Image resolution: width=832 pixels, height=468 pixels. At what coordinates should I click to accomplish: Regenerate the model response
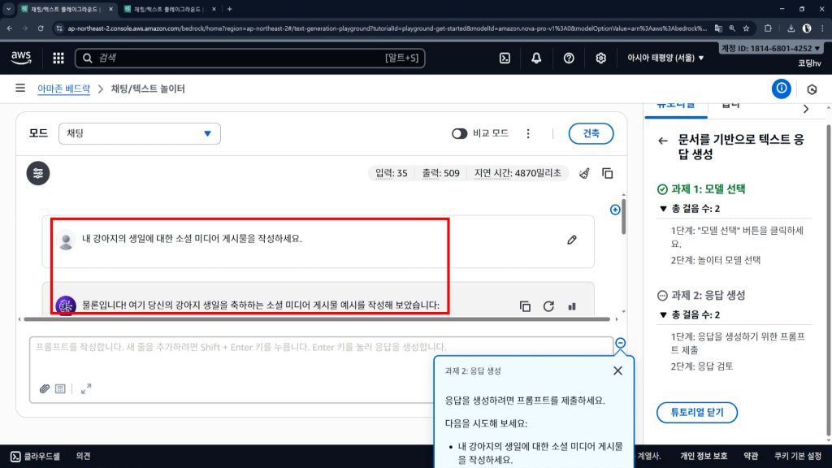[x=548, y=306]
